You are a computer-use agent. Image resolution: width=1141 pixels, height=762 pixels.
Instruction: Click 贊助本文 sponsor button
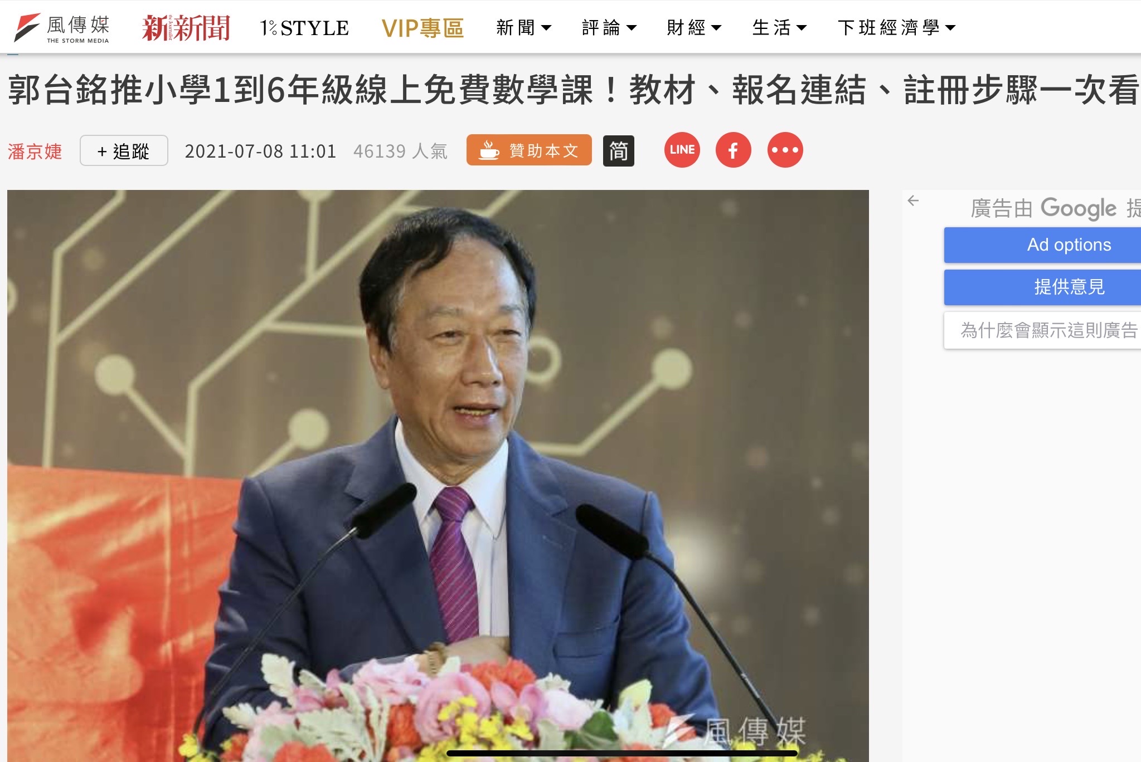529,150
